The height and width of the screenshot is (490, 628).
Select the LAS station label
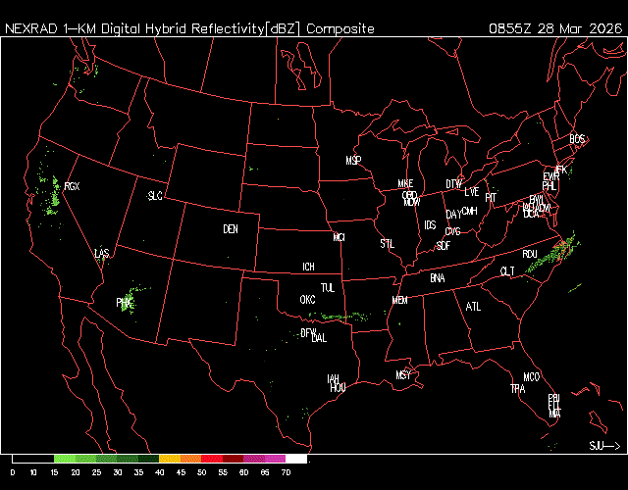tap(102, 254)
